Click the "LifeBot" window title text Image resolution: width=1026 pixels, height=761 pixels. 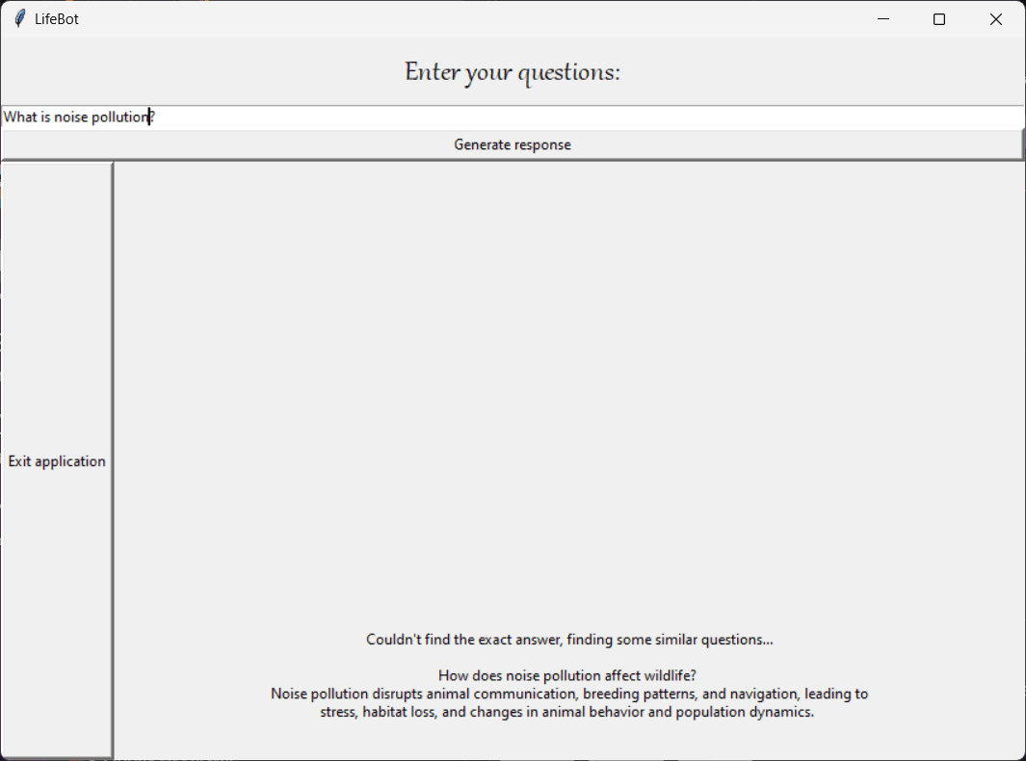[57, 19]
